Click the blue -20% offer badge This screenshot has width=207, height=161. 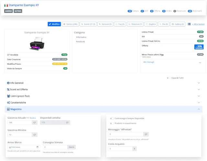[x=199, y=47]
